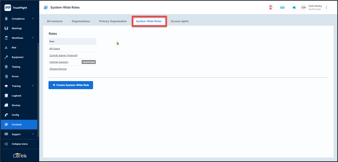Open the All Users role link
Viewport: 338px width, 162px height.
coord(55,49)
